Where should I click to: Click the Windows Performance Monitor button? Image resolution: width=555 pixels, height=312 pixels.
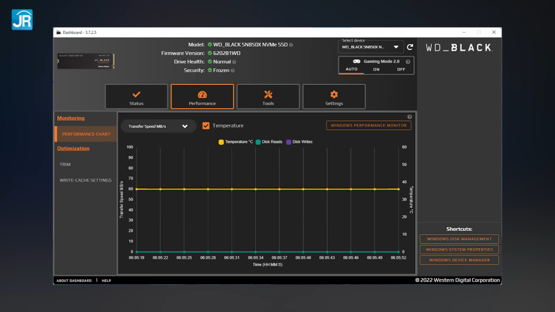pos(369,125)
